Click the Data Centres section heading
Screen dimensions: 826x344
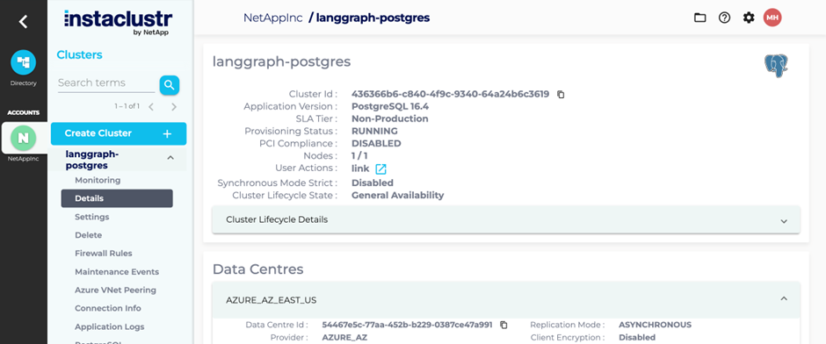point(257,269)
